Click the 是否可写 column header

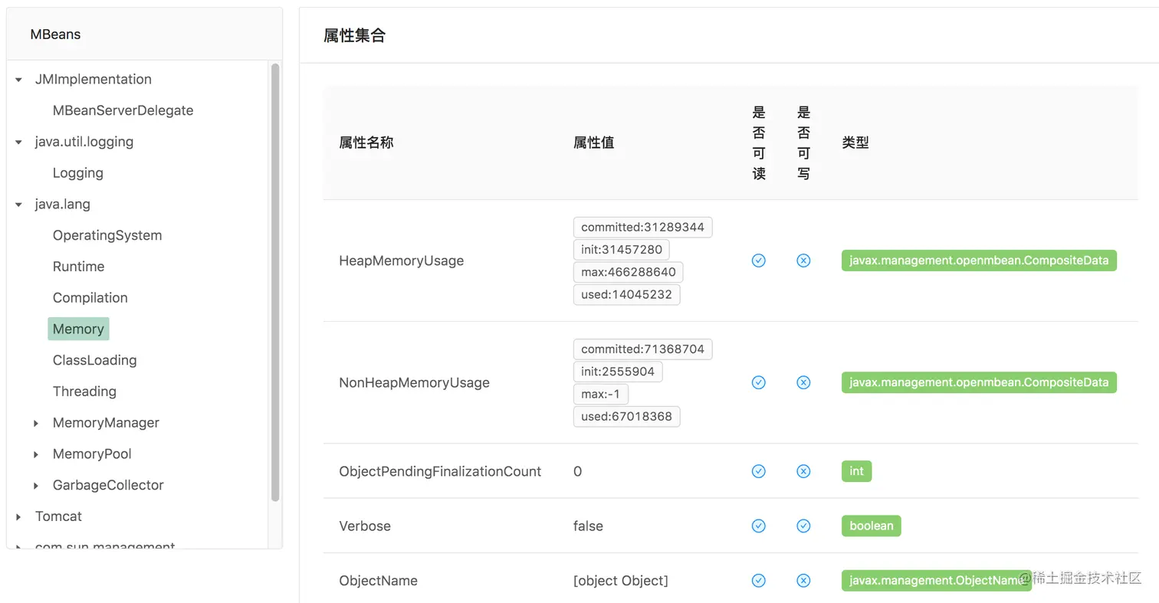click(803, 143)
